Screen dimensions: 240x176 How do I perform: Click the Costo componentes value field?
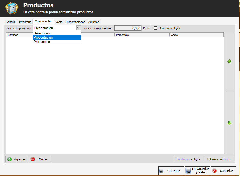click(128, 28)
